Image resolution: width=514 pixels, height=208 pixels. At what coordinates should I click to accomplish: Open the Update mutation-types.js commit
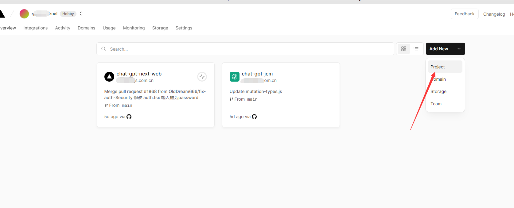256,91
